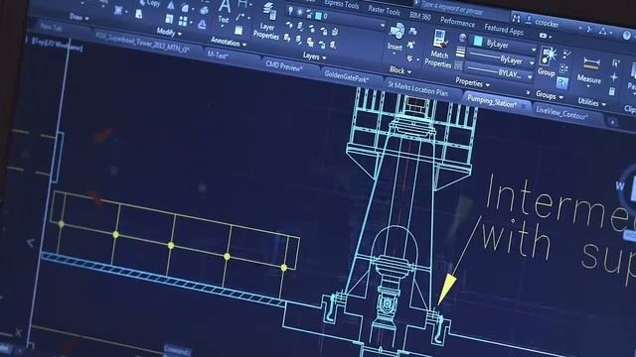This screenshot has height=357, width=636.
Task: Click the Array tool icon
Action: click(183, 21)
